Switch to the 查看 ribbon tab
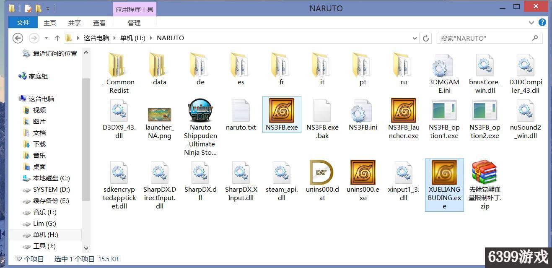 coord(99,23)
